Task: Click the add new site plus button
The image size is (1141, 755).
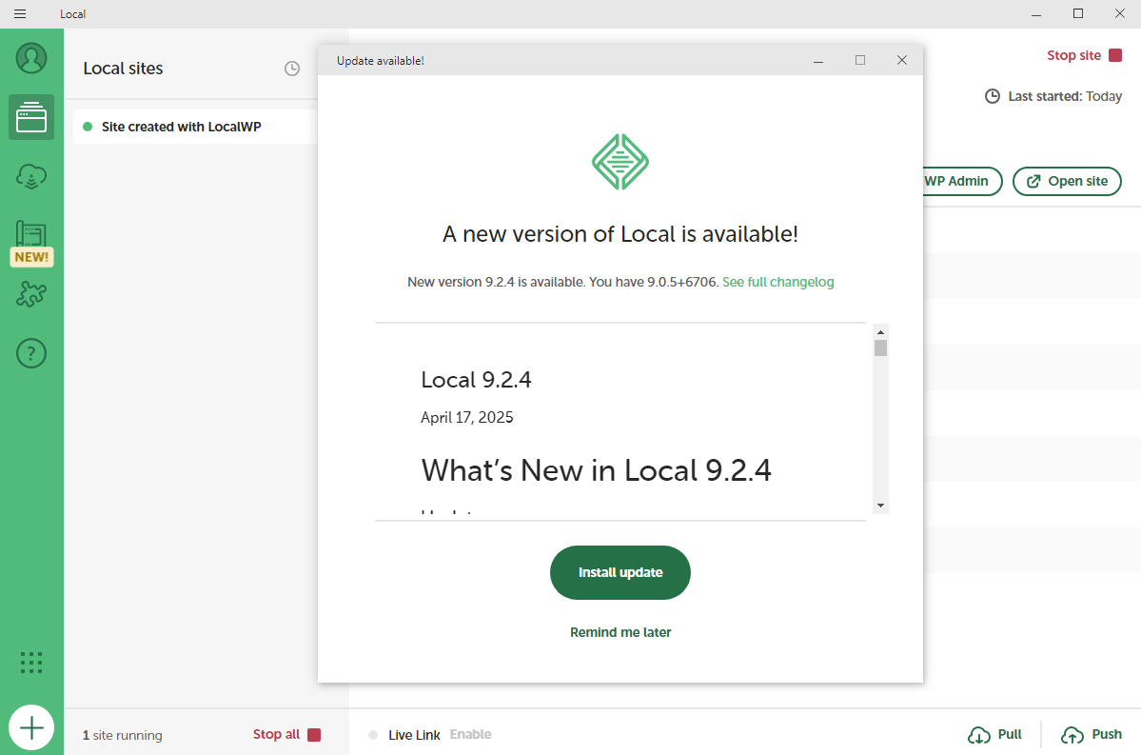Action: [31, 728]
